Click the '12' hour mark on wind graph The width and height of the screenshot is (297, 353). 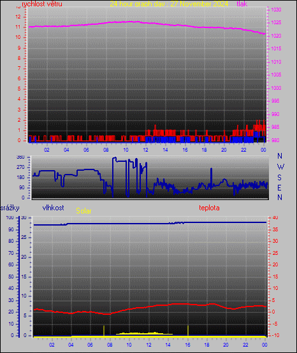[x=145, y=150]
